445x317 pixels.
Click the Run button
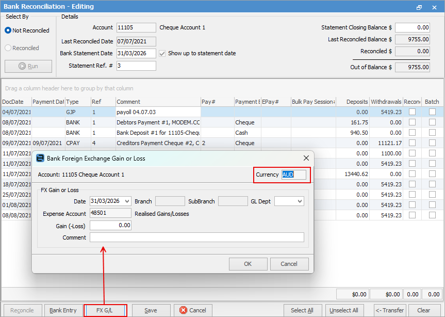point(28,66)
